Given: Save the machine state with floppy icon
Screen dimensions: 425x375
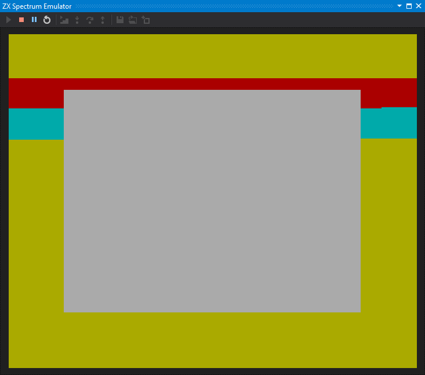Looking at the screenshot, I should (120, 20).
